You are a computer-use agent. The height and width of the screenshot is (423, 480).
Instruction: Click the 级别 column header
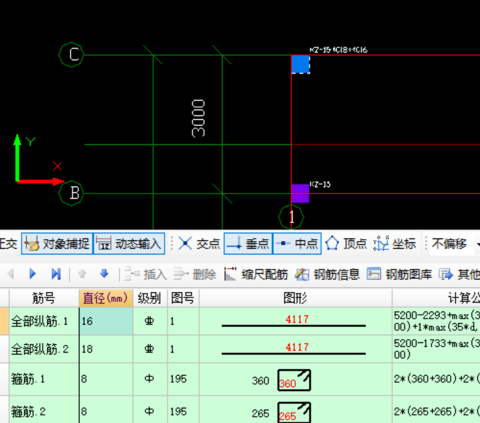pyautogui.click(x=150, y=297)
